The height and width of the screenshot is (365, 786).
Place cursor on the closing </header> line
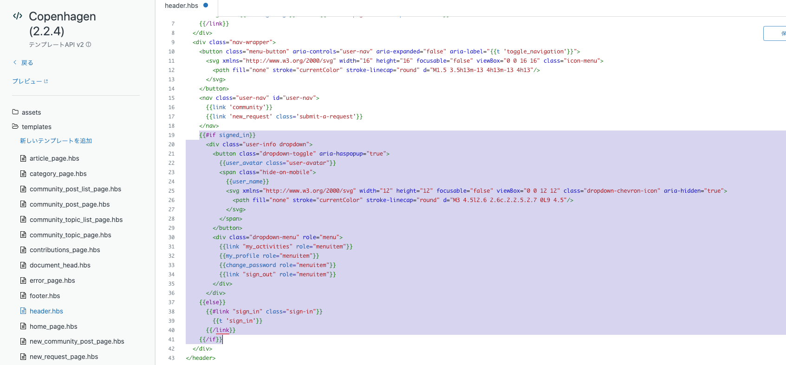click(x=201, y=358)
